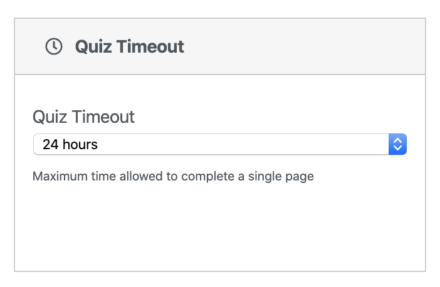Open the Quiz Timeout dropdown

pyautogui.click(x=219, y=145)
